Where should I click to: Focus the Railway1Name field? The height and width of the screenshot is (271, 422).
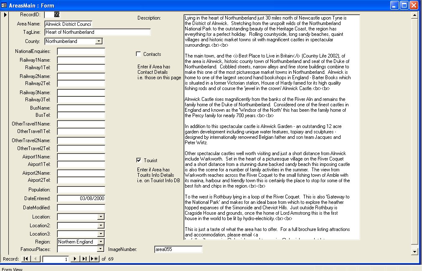[x=81, y=60]
